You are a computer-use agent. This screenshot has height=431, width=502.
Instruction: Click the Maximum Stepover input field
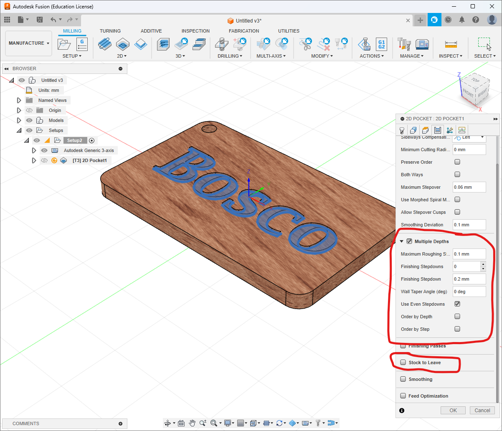[x=469, y=187]
